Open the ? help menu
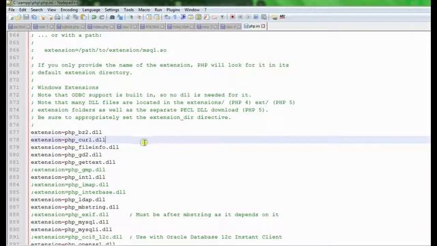437x246 pixels. (206, 10)
